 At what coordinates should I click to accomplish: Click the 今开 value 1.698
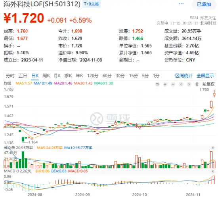[x=77, y=31]
